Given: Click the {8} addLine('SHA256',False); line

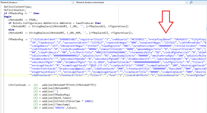Looking at the screenshot, I should coord(55,108).
